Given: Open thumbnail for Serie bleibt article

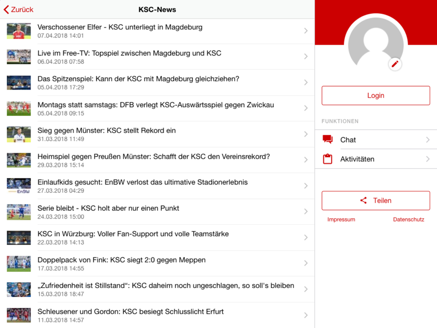Looking at the screenshot, I should coord(19,212).
